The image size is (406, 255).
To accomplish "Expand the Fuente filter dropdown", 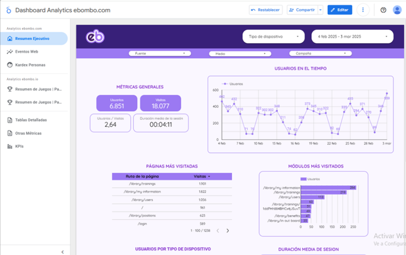I will pos(160,54).
